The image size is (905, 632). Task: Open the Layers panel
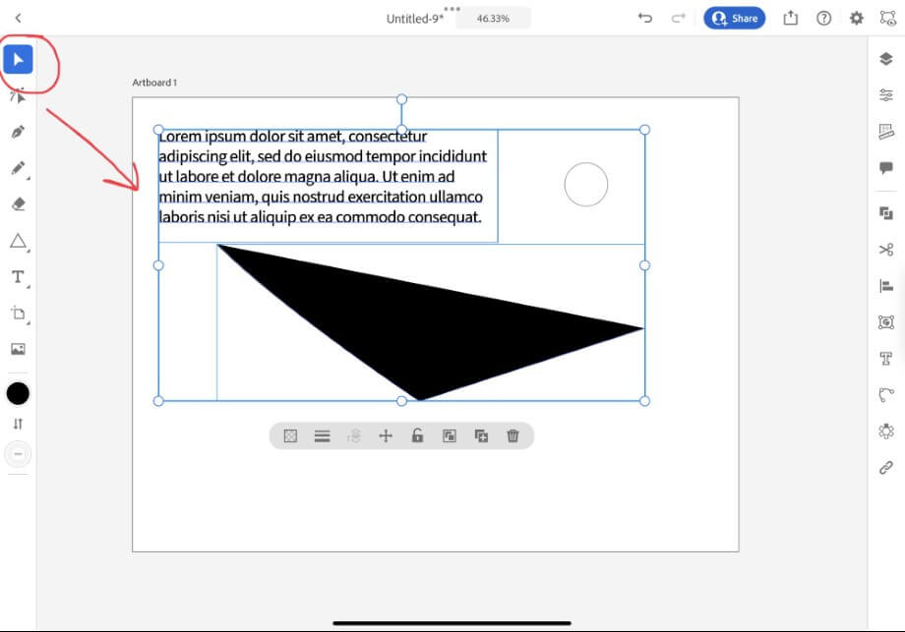(886, 59)
